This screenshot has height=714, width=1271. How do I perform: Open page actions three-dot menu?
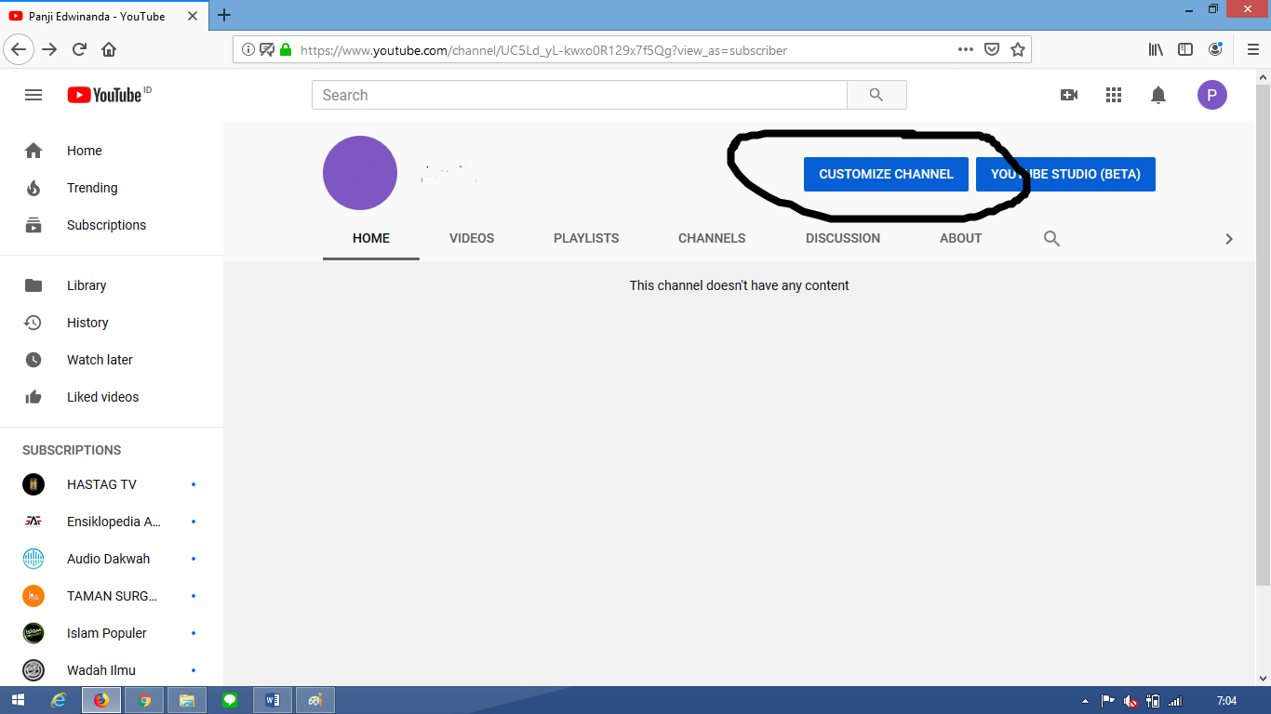click(x=966, y=49)
